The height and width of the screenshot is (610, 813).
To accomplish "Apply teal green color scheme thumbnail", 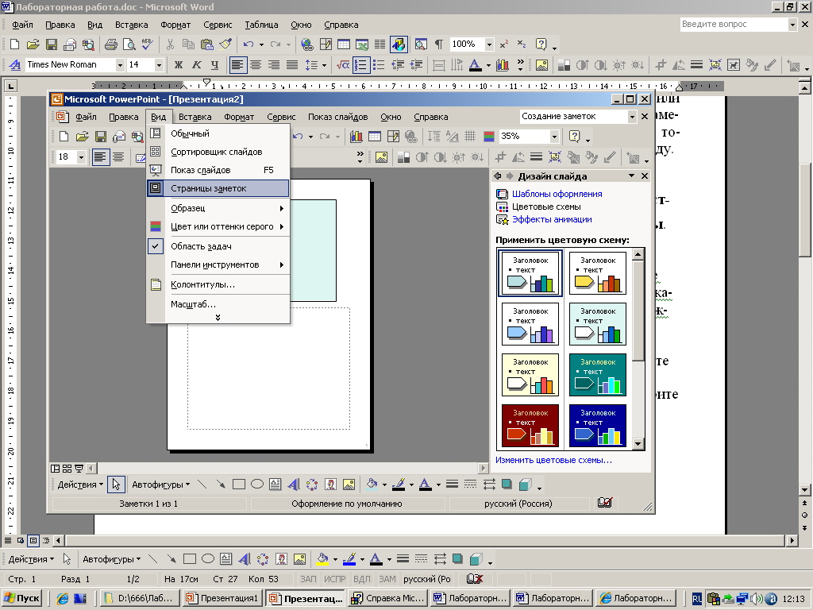I will tap(597, 375).
